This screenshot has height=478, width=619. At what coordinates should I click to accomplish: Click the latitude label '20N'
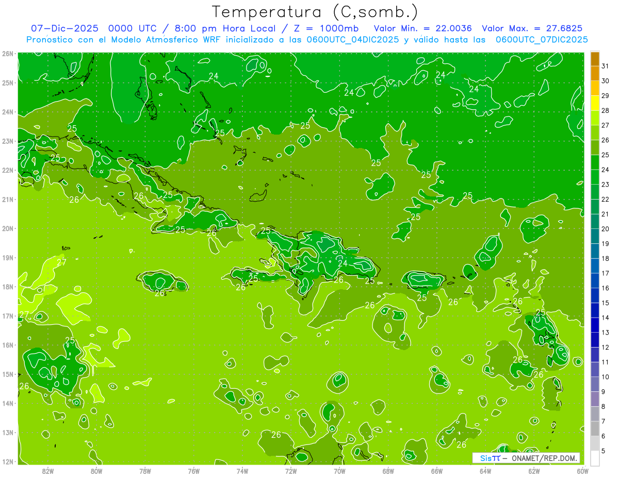click(x=7, y=228)
